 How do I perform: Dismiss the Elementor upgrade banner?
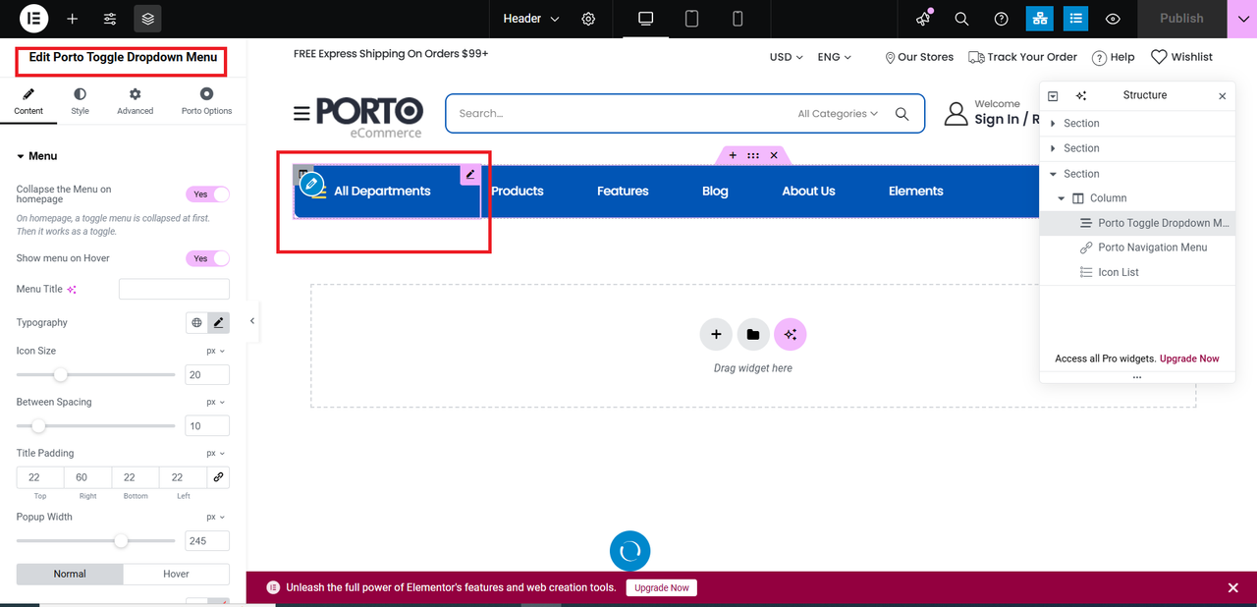(1233, 587)
